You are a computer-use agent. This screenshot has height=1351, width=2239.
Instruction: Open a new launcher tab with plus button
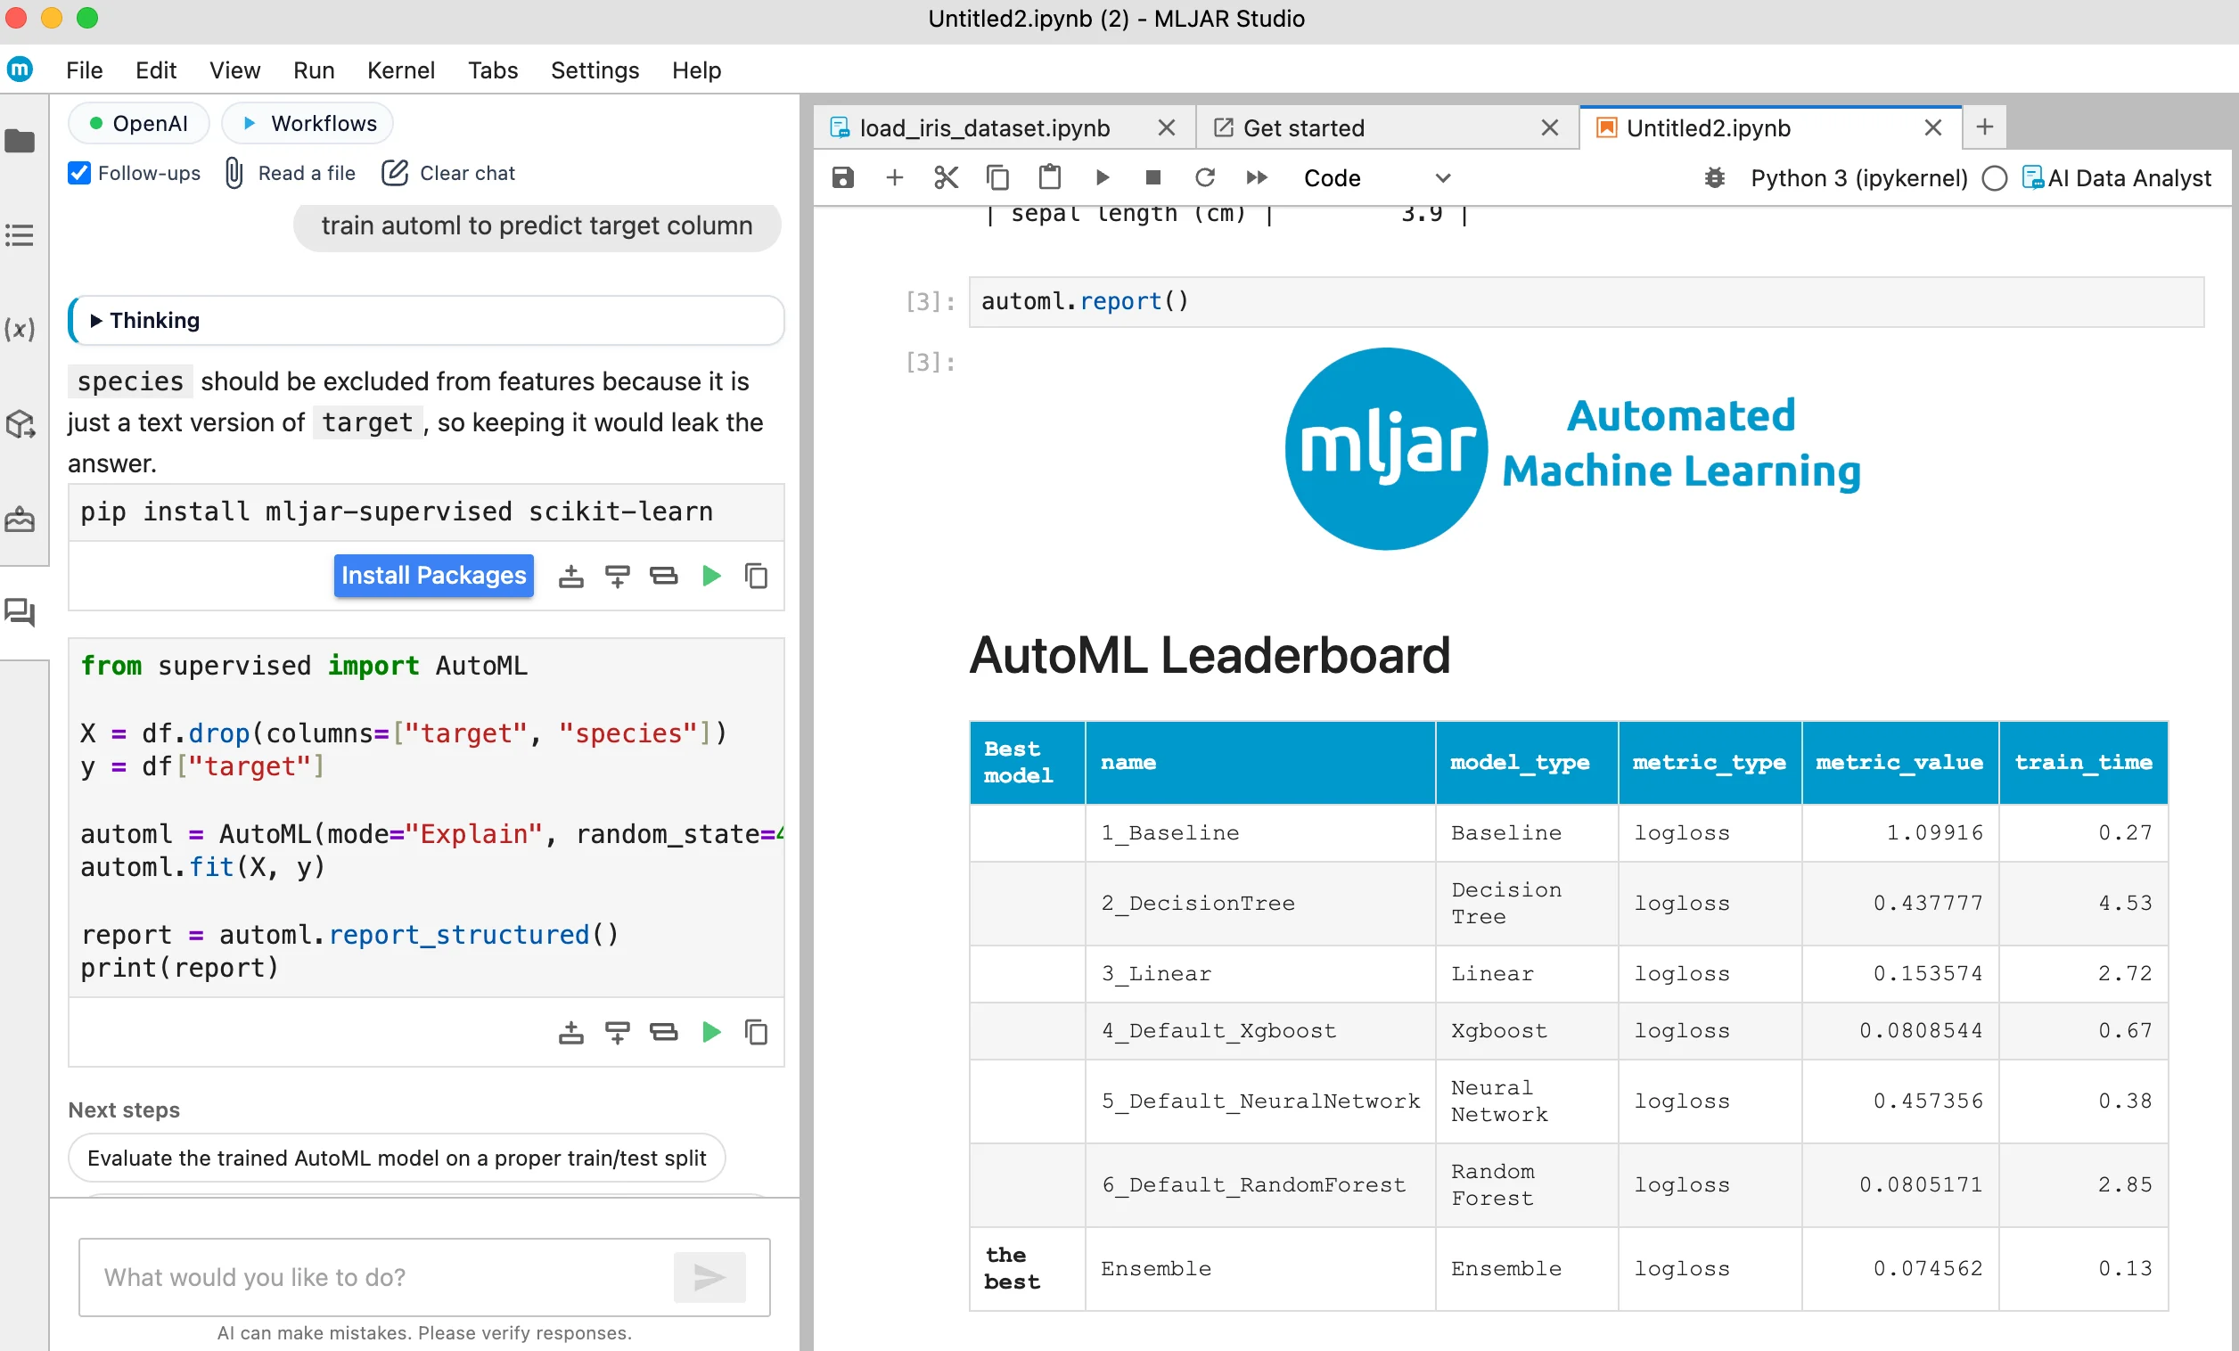(1985, 127)
